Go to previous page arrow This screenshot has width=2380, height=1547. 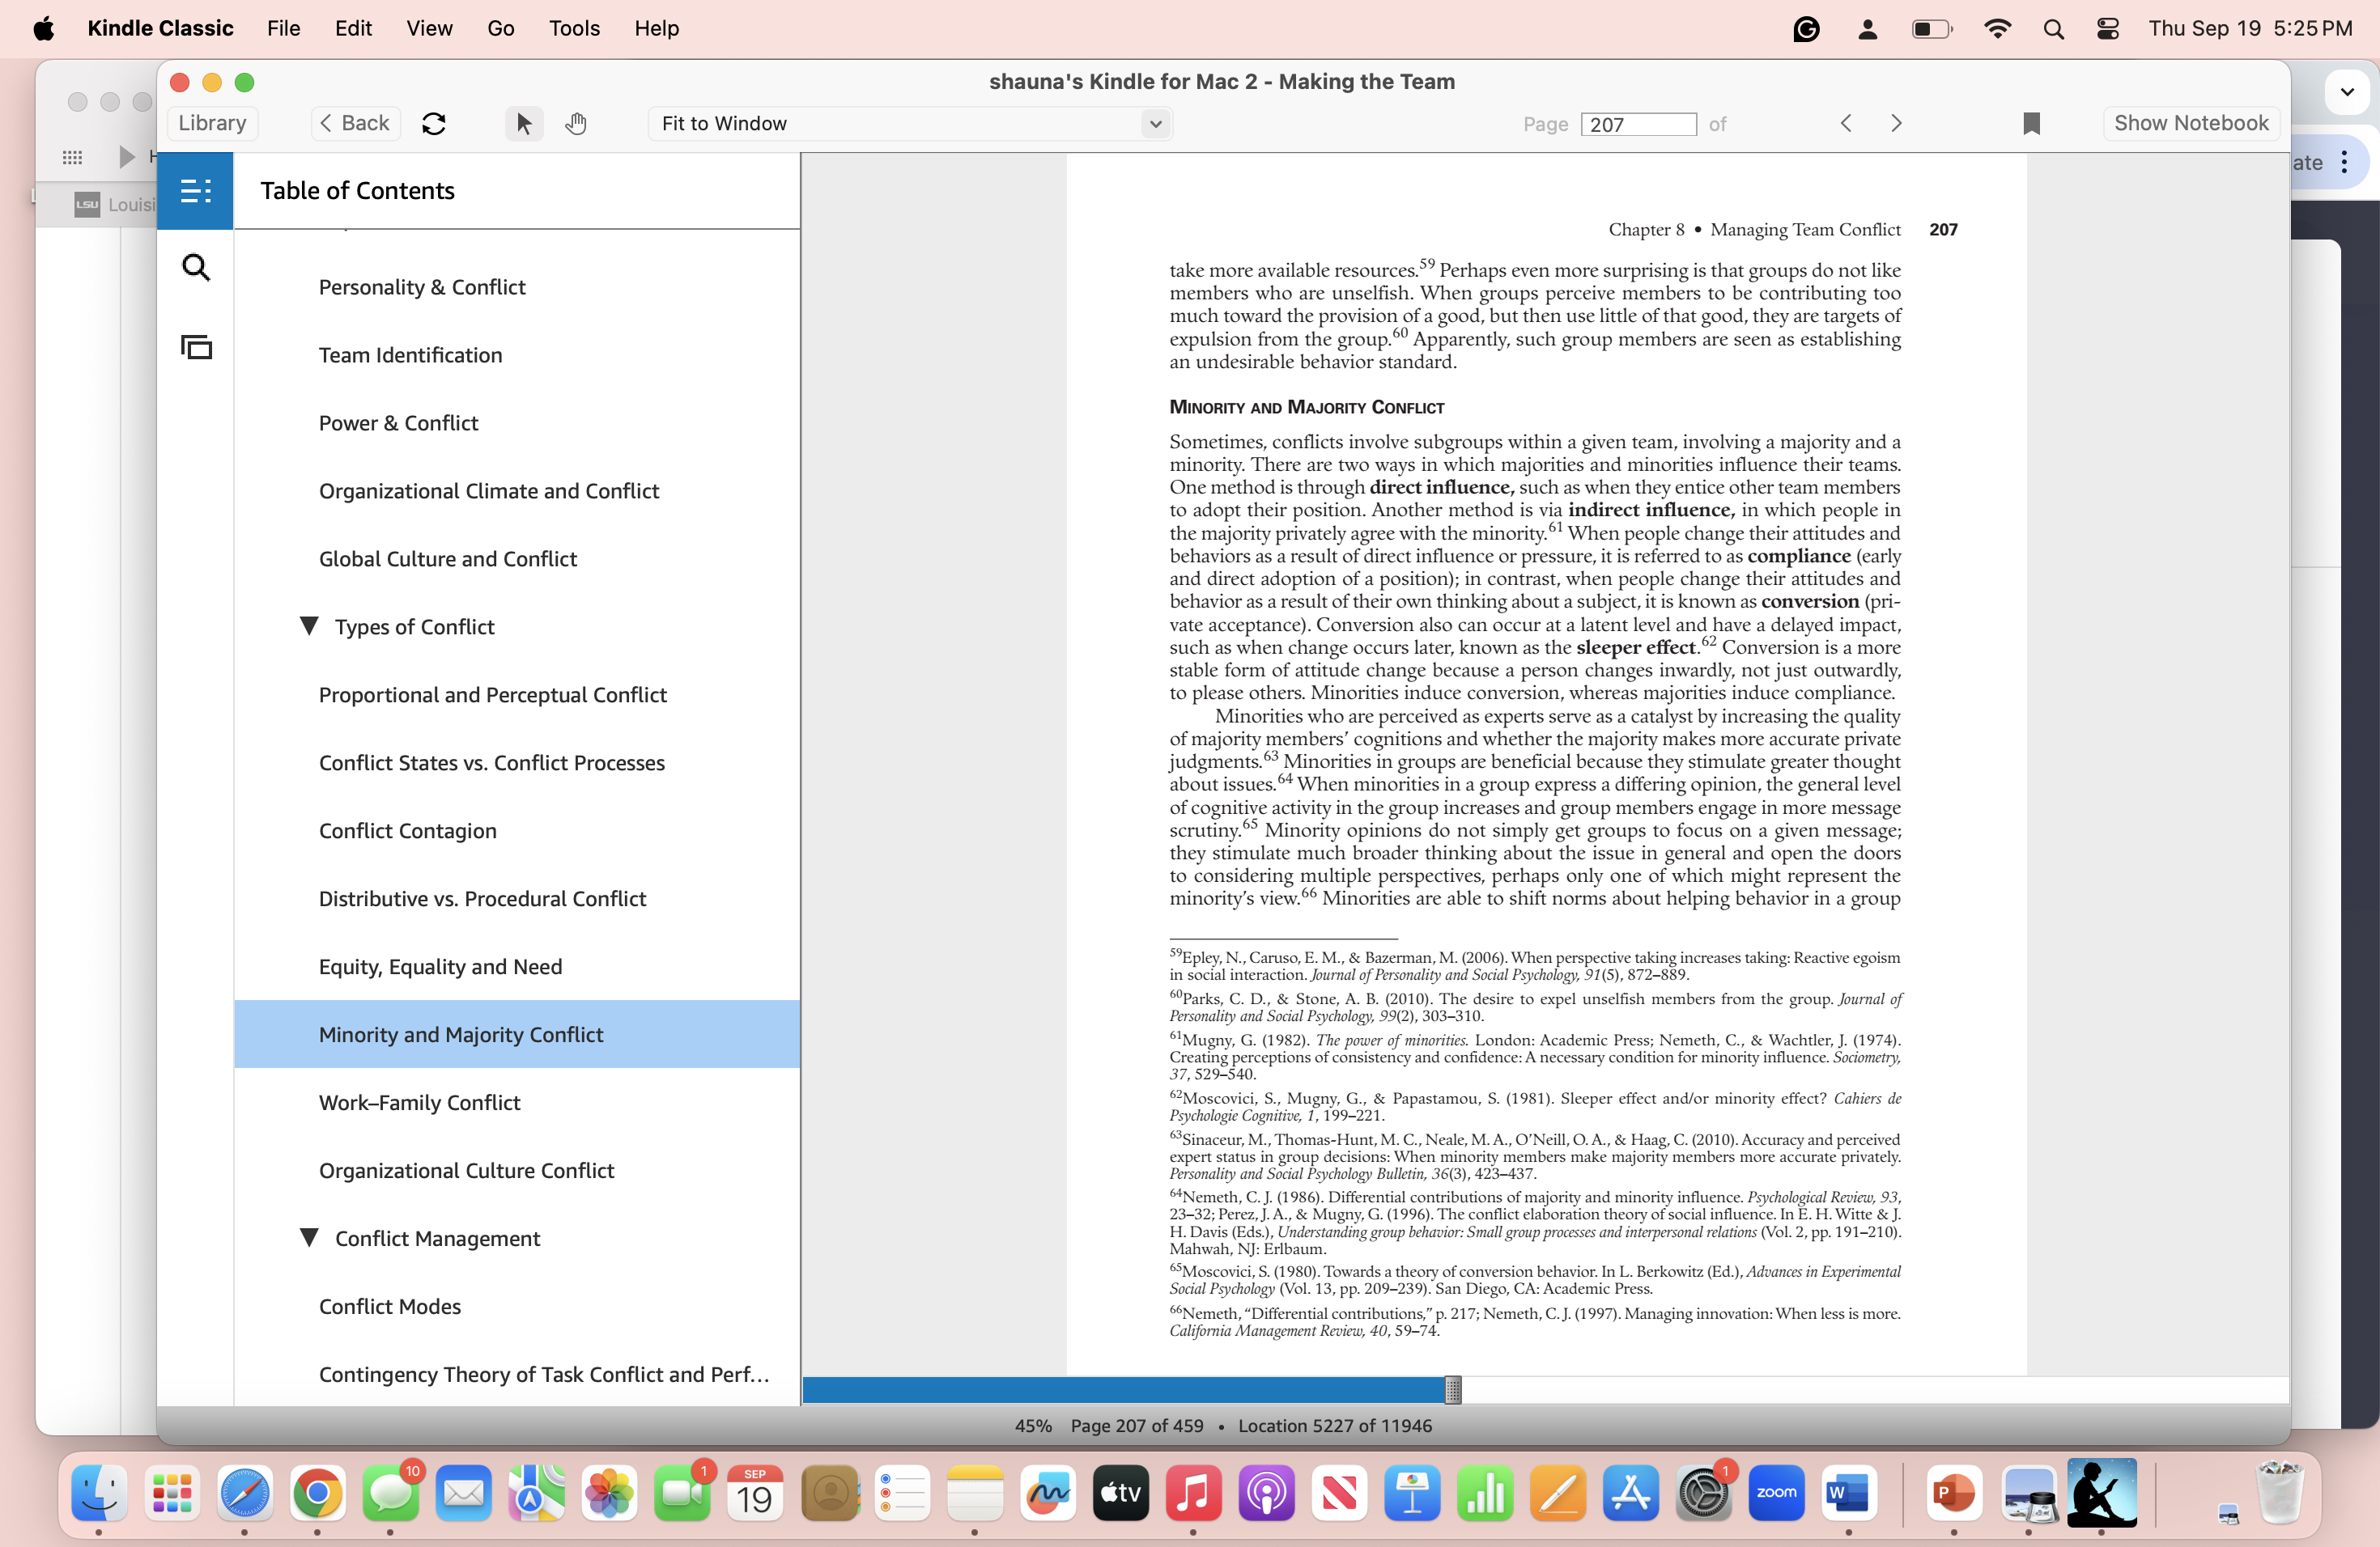pos(1846,123)
